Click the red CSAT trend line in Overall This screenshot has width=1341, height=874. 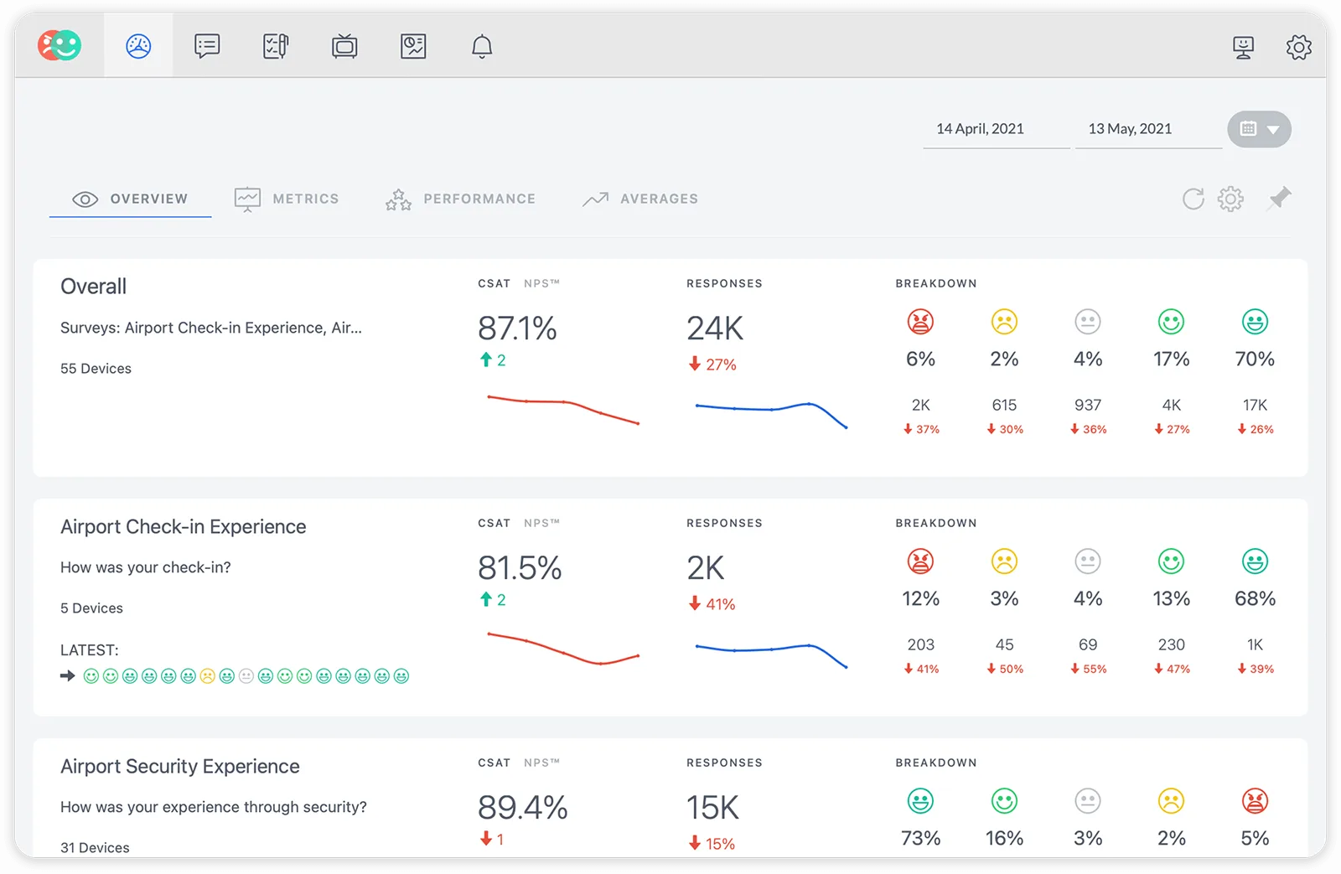point(563,403)
